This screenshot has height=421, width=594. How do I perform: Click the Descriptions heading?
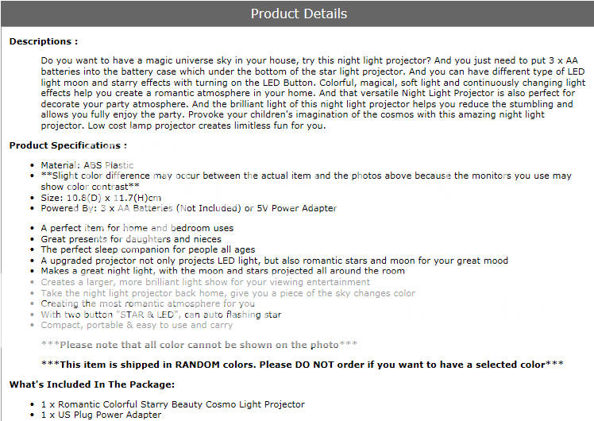click(x=44, y=41)
